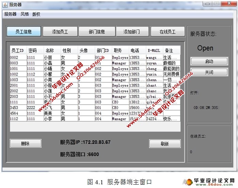Click the 启动 server button
Screen dimensions: 238x188
(x=209, y=61)
